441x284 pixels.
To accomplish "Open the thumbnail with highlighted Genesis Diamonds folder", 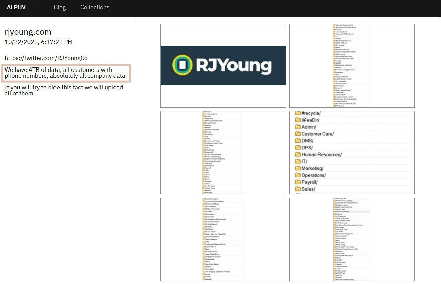I will pyautogui.click(x=352, y=240).
